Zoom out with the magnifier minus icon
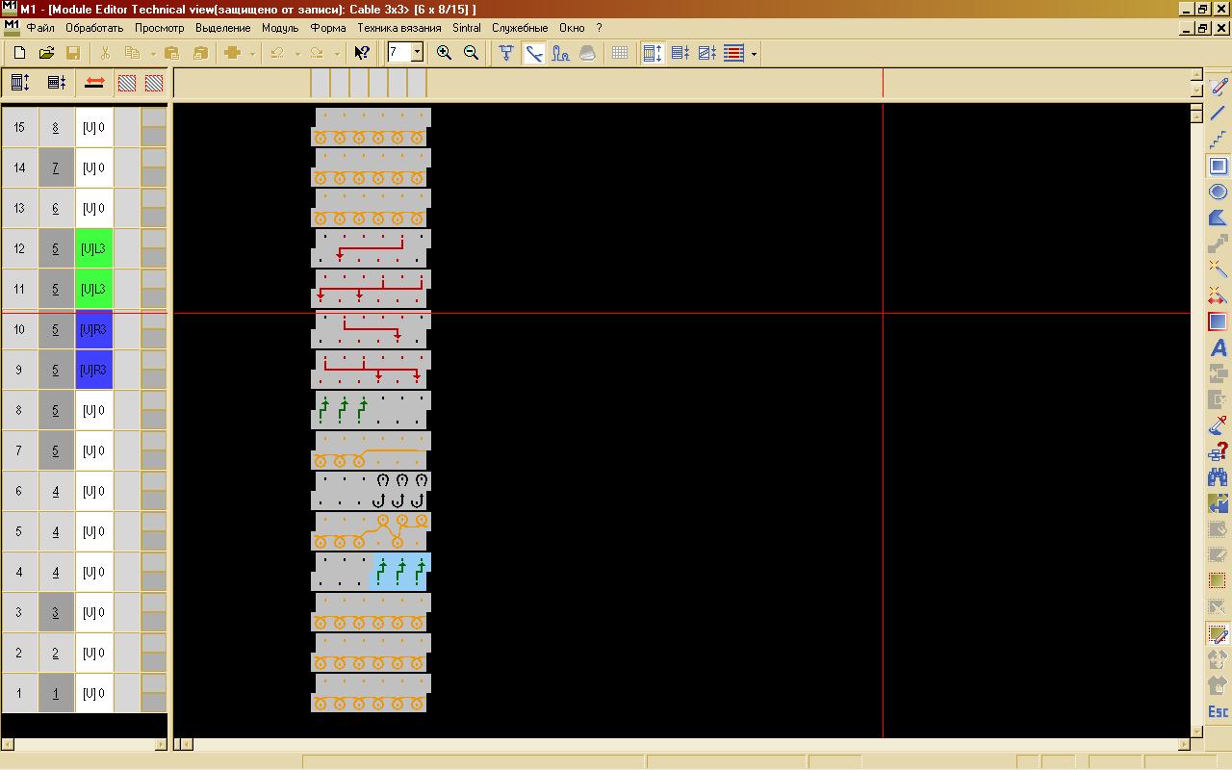 pyautogui.click(x=471, y=53)
